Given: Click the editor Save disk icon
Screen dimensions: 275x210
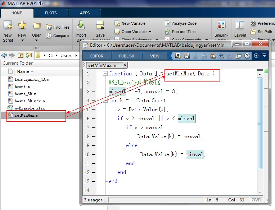Looking at the screenshot, I should pos(186,56).
